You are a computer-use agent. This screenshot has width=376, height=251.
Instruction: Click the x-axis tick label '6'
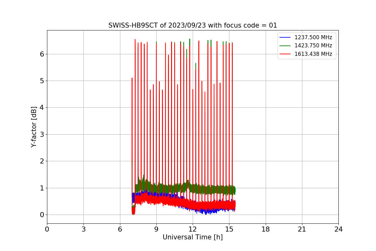tap(120, 229)
